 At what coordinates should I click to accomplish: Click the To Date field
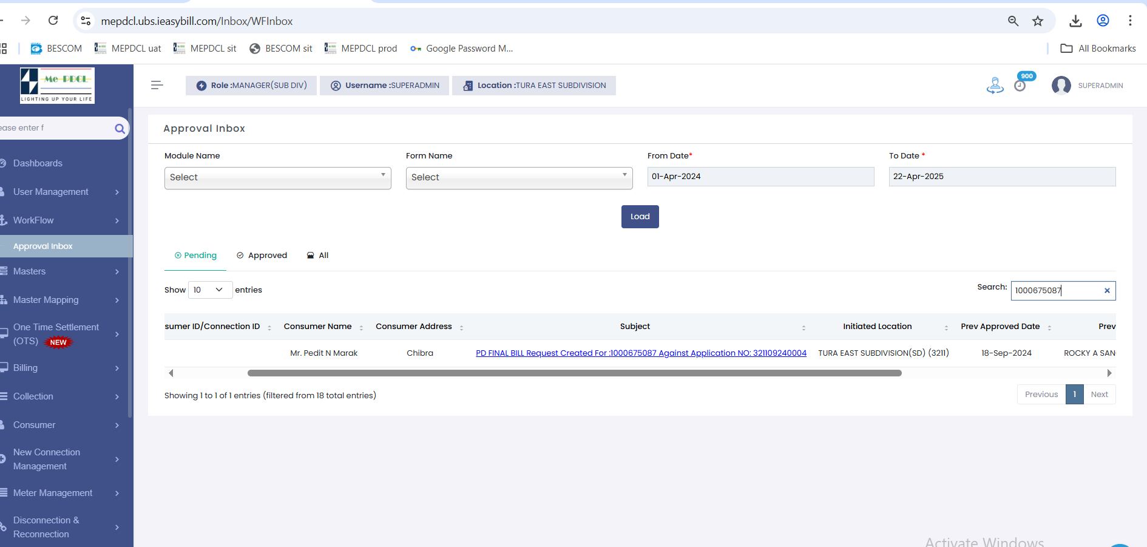(x=1002, y=177)
